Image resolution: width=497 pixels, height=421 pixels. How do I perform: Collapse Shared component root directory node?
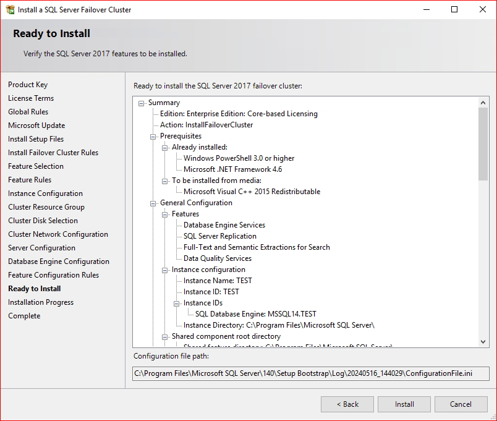(x=164, y=337)
